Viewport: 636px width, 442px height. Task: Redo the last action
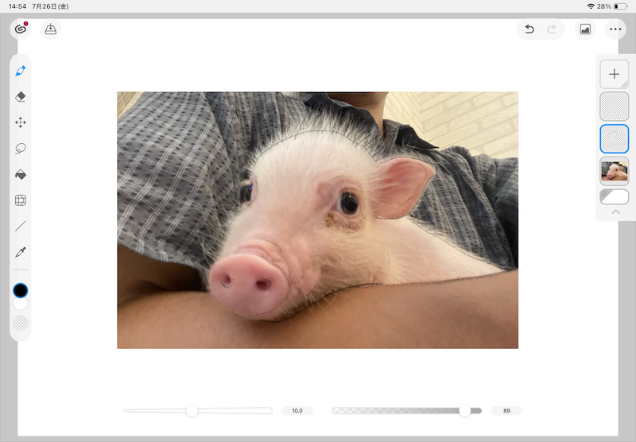[551, 29]
